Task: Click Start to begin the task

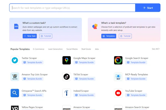Action: pyautogui.click(x=148, y=8)
